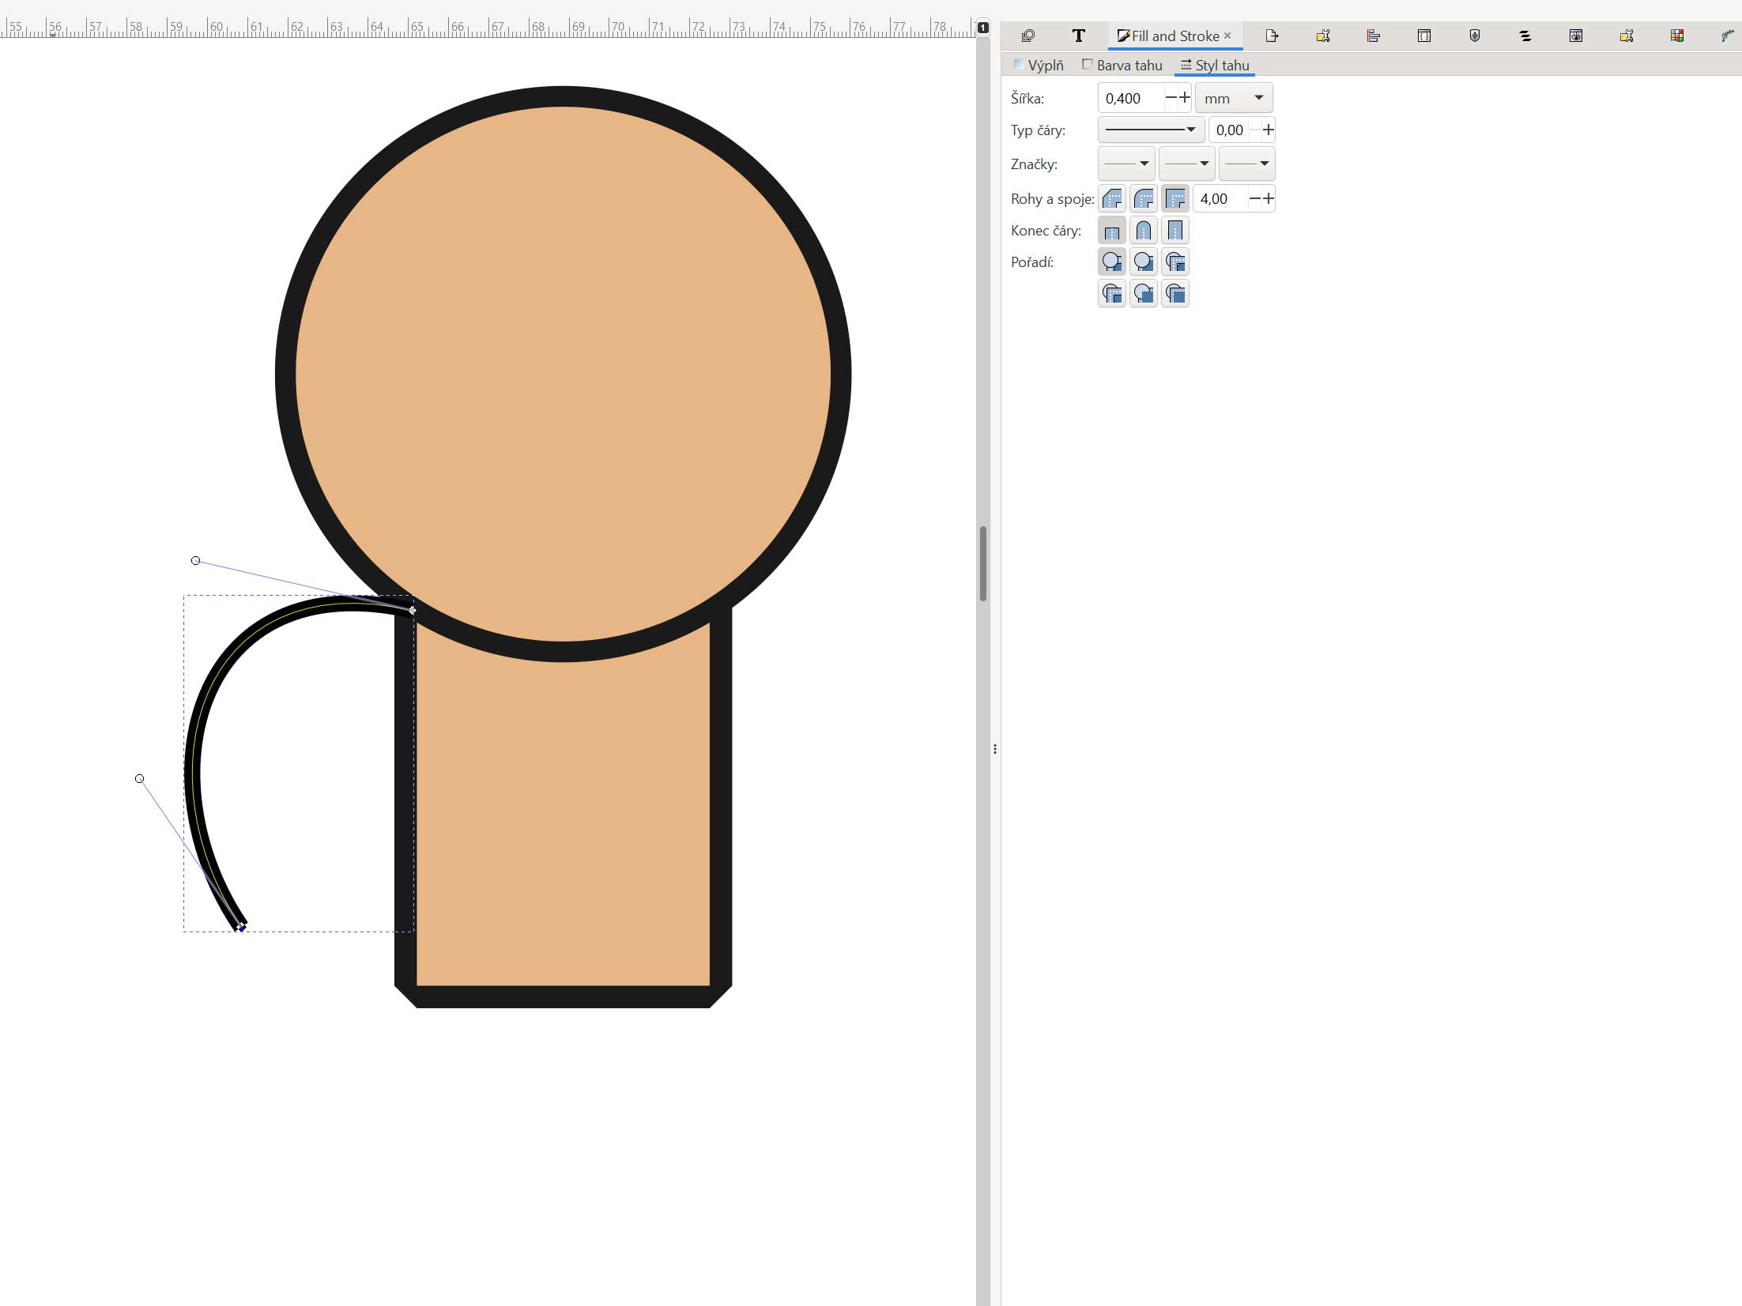Open the Align and Distribute panel icon
This screenshot has width=1742, height=1306.
point(1373,36)
